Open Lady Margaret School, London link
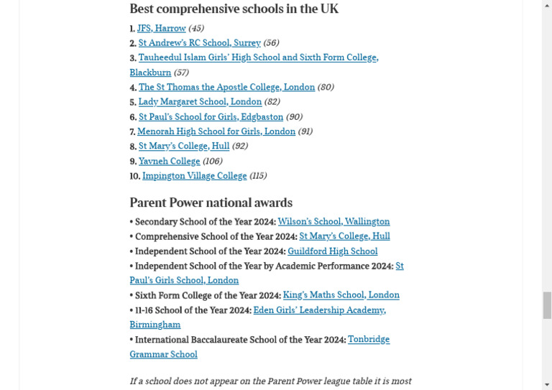 [200, 102]
